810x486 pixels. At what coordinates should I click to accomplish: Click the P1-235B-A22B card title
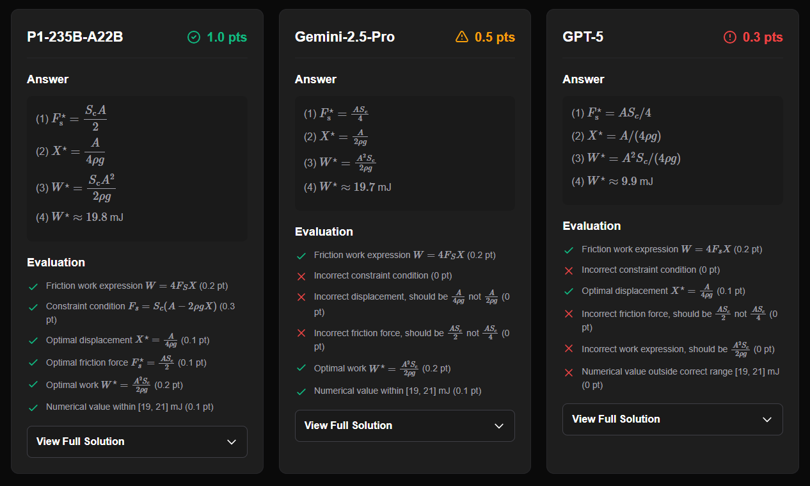click(75, 37)
